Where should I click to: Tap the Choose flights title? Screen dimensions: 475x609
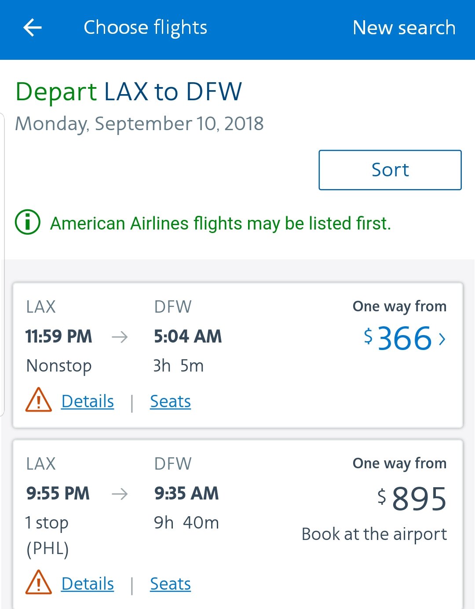(x=145, y=28)
